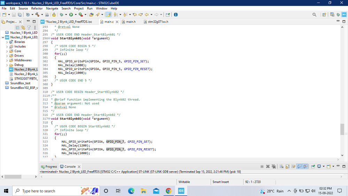
Task: Open the Refactor menu
Action: click(37, 8)
